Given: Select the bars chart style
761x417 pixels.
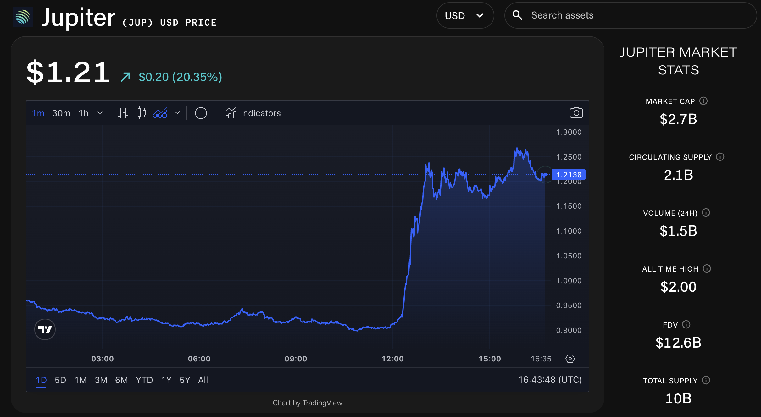Looking at the screenshot, I should 123,113.
